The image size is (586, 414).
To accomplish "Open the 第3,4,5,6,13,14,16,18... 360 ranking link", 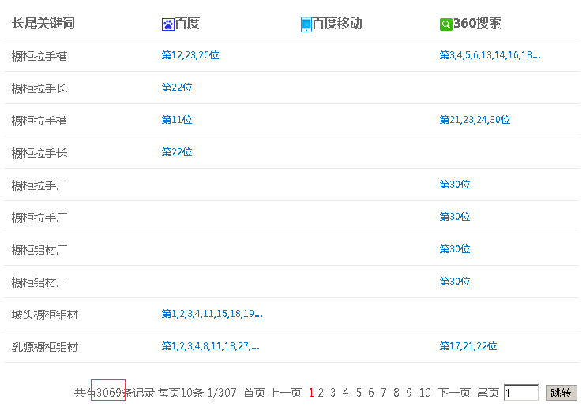I will tap(490, 55).
